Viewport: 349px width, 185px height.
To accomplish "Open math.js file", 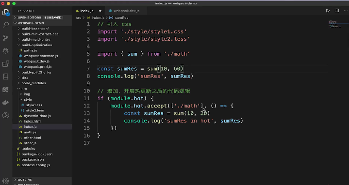I will click(42, 132).
